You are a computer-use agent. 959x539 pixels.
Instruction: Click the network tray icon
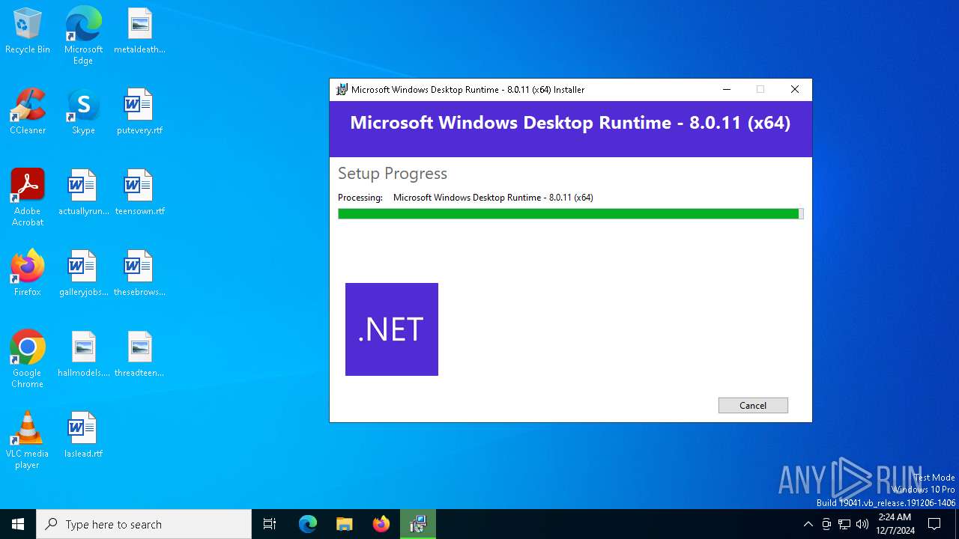point(844,524)
